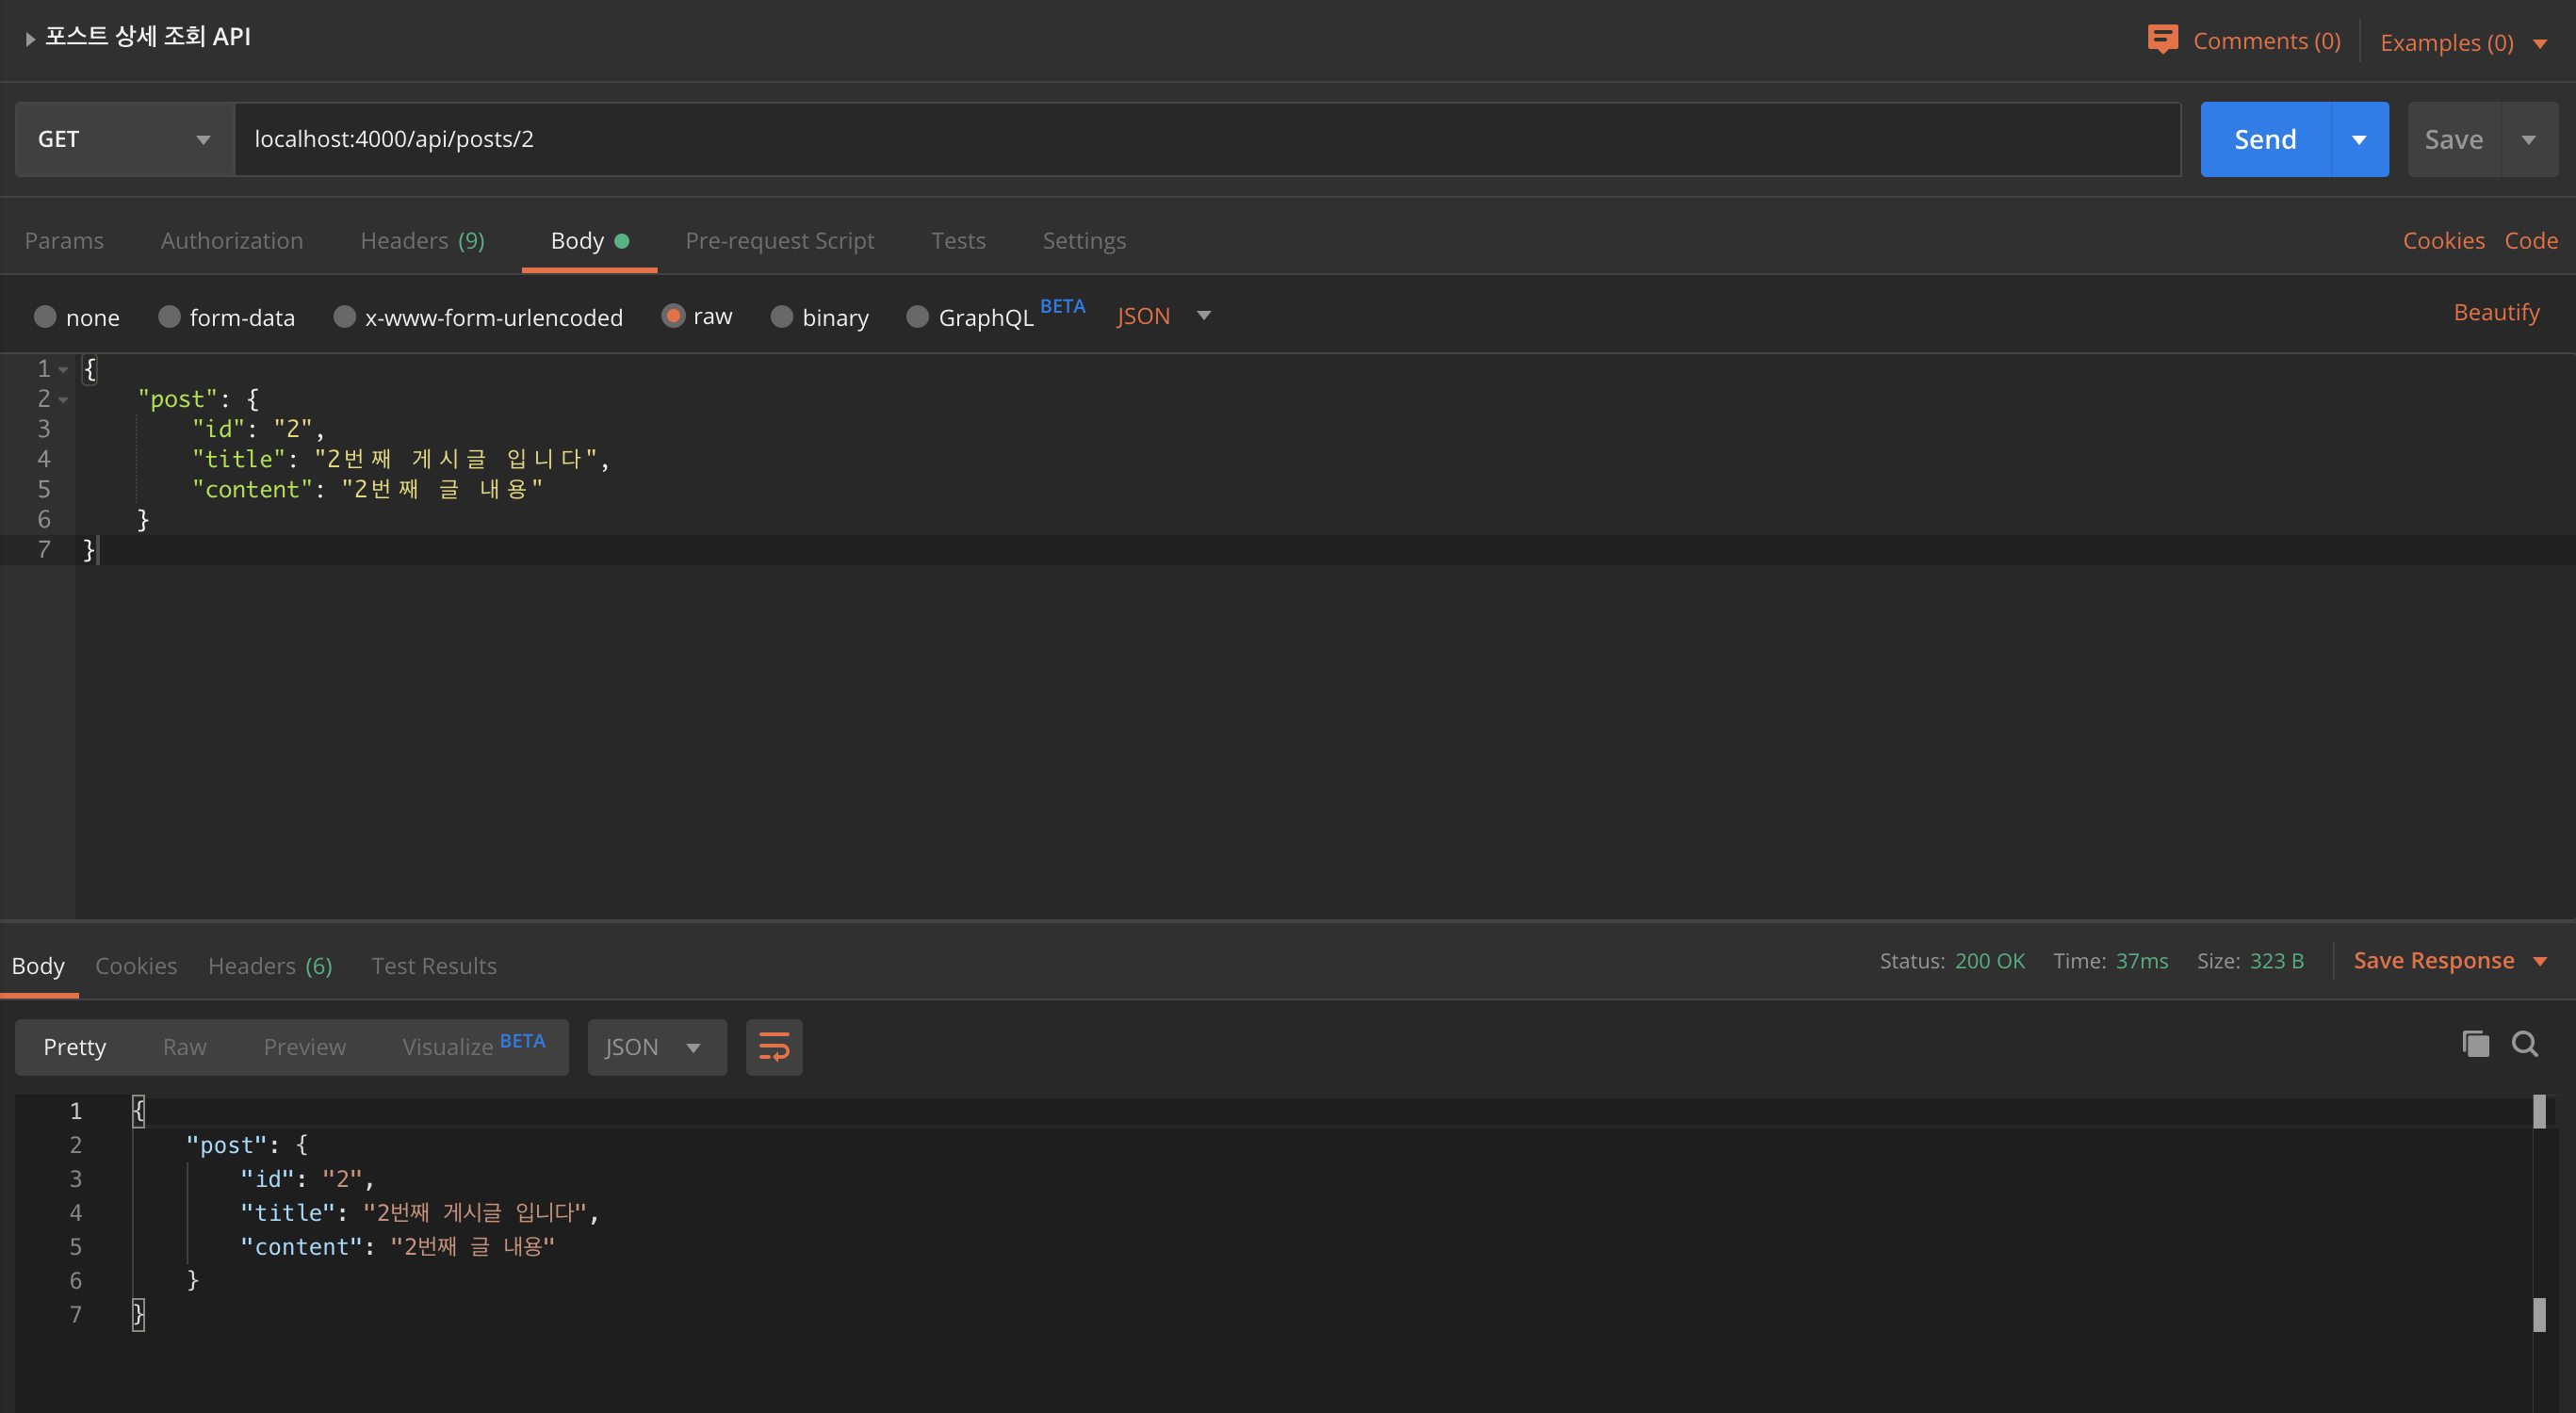Choose the GraphQL body type radio
Image resolution: width=2576 pixels, height=1413 pixels.
coord(917,317)
